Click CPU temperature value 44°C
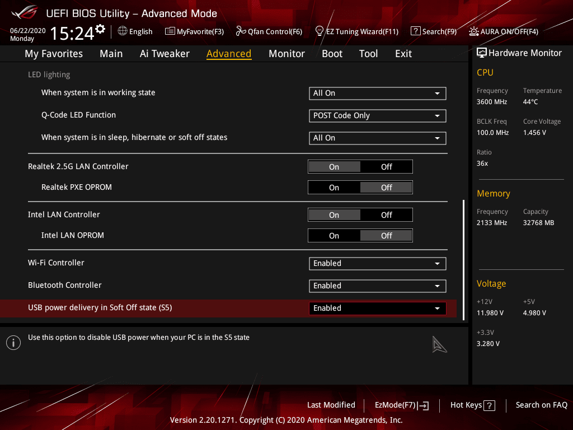This screenshot has height=430, width=573. click(x=530, y=102)
